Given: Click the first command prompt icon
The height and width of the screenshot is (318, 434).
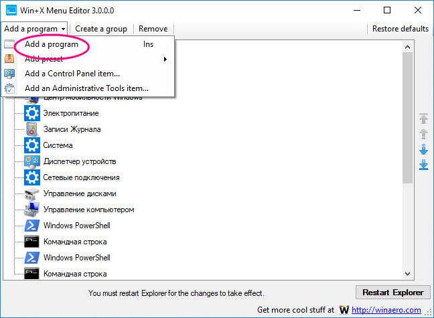Looking at the screenshot, I should 31,242.
